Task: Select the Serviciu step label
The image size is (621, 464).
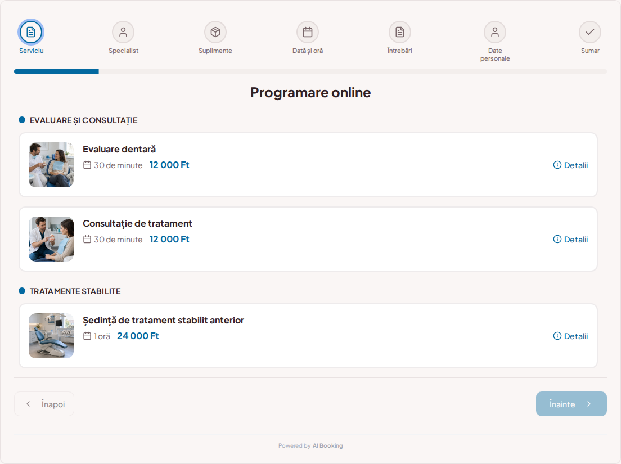Action: [x=31, y=51]
